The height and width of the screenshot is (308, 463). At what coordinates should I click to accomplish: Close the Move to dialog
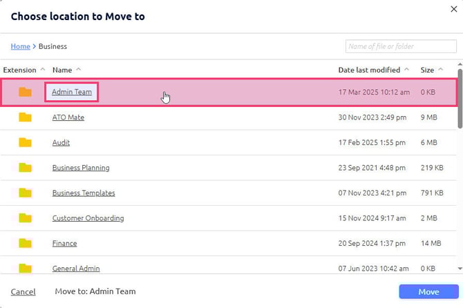(454, 9)
